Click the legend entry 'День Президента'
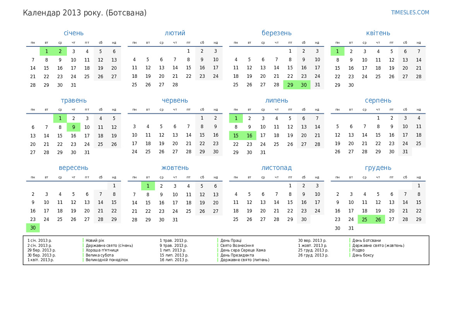The height and width of the screenshot is (320, 452). 237,255
